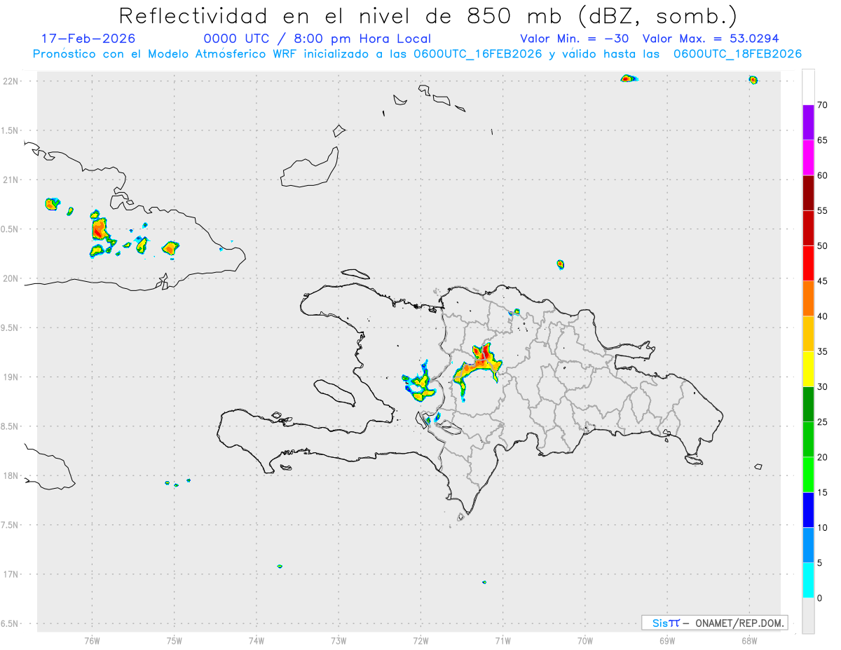Select the '68W' longitude label
Viewport: 841px width, 650px height.
(x=749, y=640)
